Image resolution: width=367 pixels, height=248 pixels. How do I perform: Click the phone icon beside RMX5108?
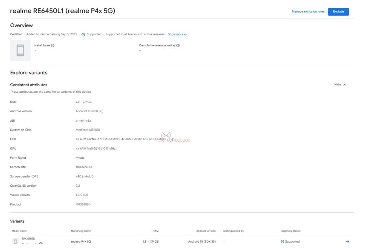[x=16, y=241]
